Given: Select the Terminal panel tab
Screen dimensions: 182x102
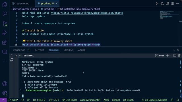Looking at the screenshot, I should pyautogui.click(x=54, y=50).
